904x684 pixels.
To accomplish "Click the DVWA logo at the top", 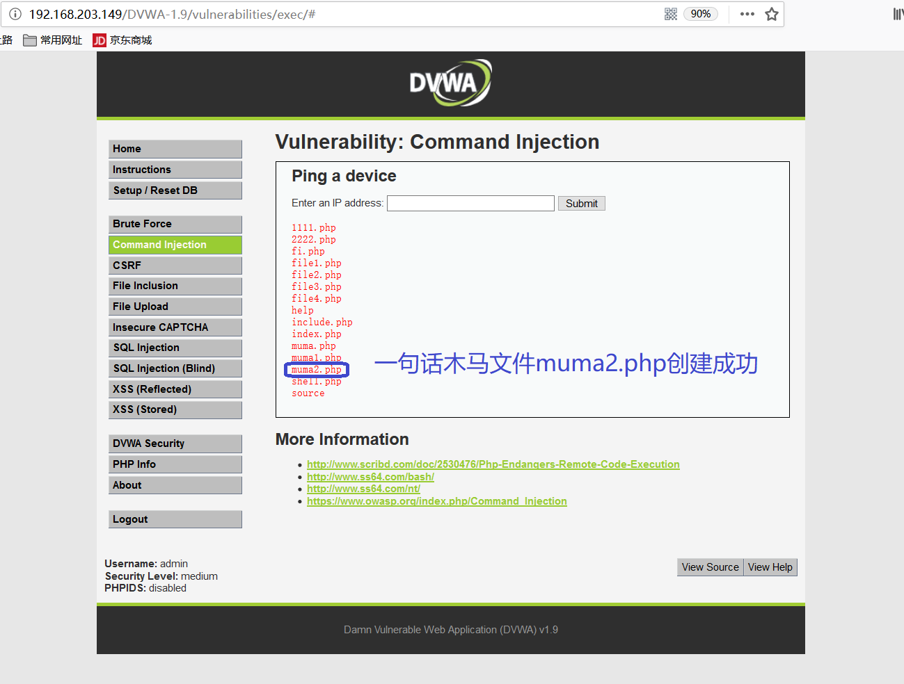I will click(450, 81).
